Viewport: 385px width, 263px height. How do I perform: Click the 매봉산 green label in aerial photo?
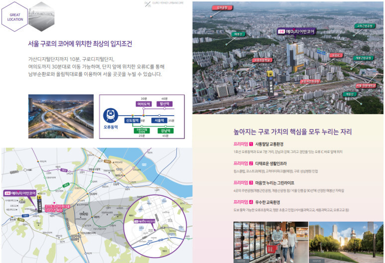[x=238, y=34]
